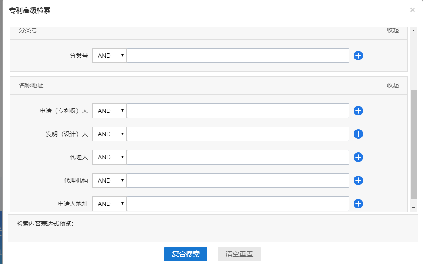Image resolution: width=423 pixels, height=264 pixels.
Task: Focus the 分类号 text input field
Action: click(x=238, y=56)
